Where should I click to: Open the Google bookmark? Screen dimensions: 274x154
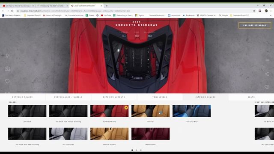(223, 15)
